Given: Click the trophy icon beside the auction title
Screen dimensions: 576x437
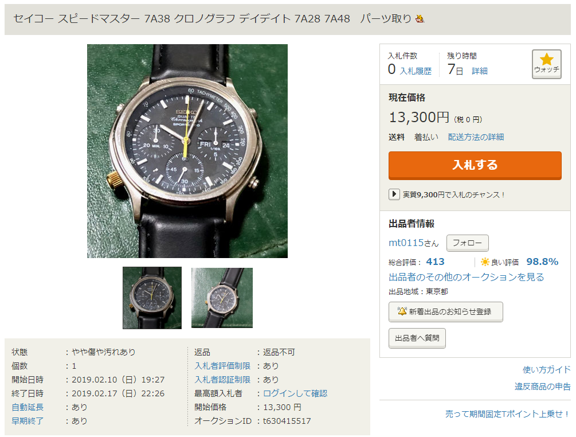Looking at the screenshot, I should 420,19.
